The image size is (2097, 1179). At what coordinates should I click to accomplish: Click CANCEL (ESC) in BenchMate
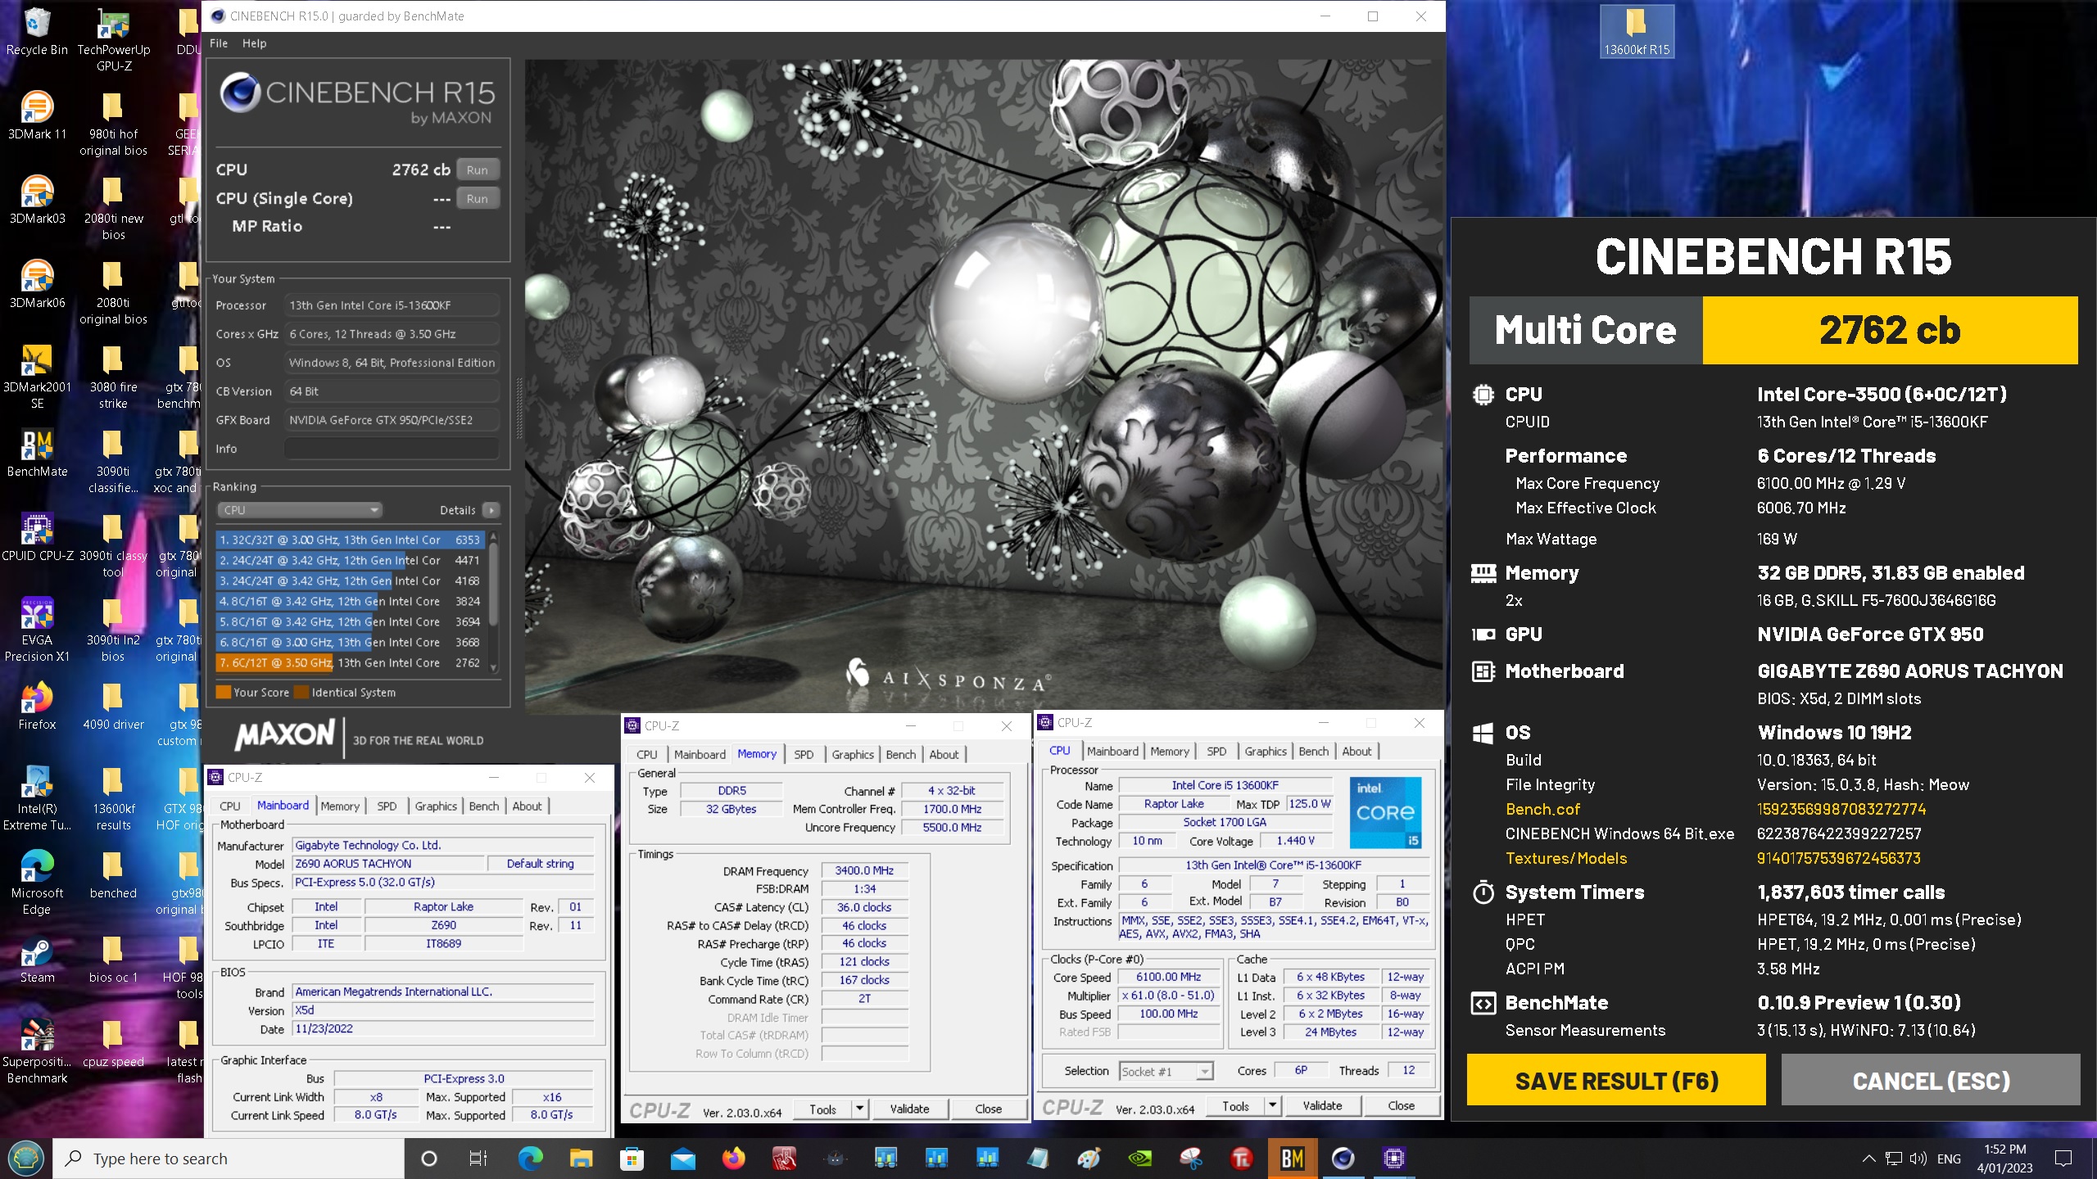click(x=1931, y=1081)
